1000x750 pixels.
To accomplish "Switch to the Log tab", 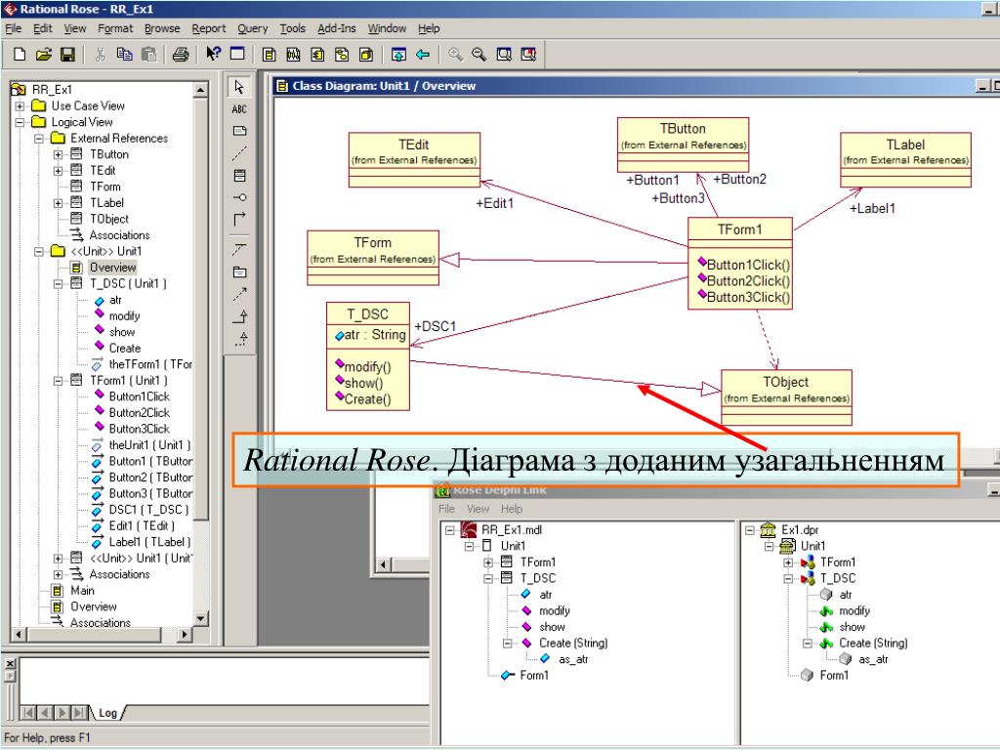I will coord(107,712).
